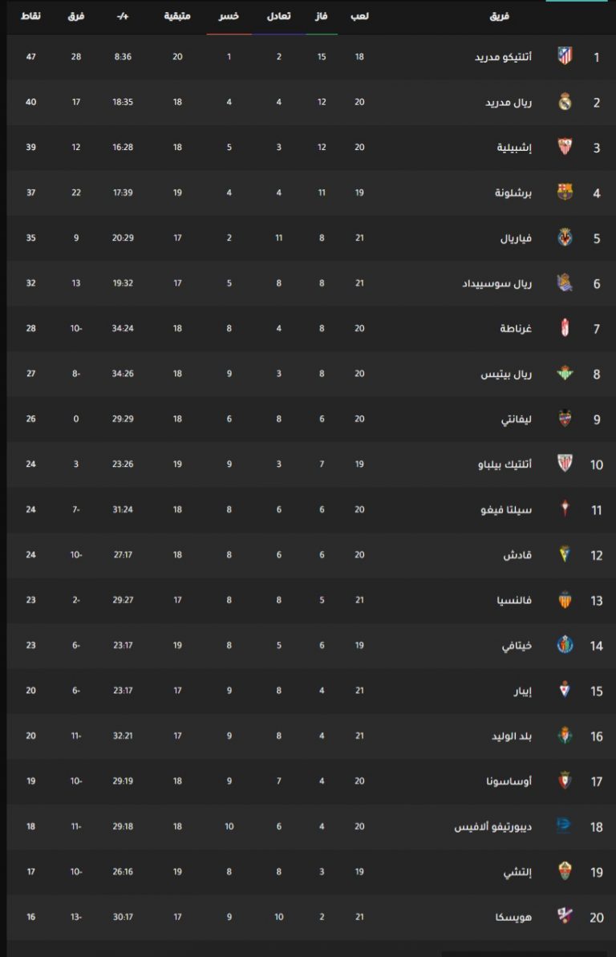Click the لعب (played) column header
This screenshot has width=616, height=957.
tap(360, 17)
